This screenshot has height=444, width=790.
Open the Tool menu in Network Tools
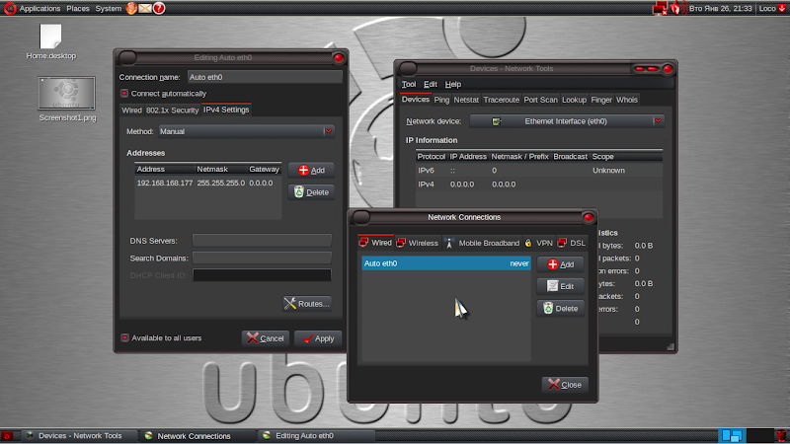tap(409, 84)
